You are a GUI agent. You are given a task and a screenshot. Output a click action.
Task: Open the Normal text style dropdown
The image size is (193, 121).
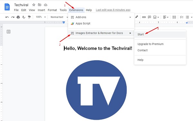pos(59,17)
